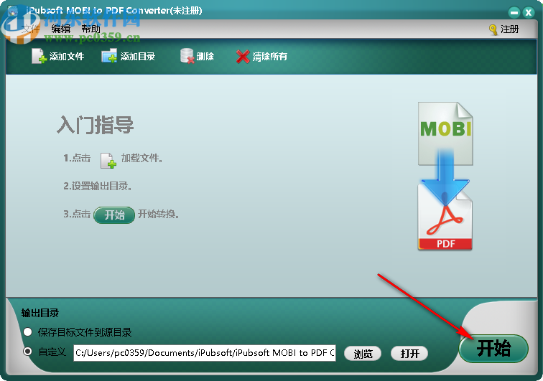The image size is (543, 381).
Task: Open the 编辑 menu
Action: tap(61, 29)
